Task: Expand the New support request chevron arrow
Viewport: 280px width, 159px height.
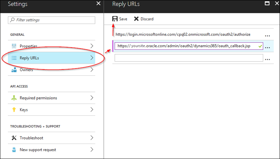Action: [x=92, y=150]
